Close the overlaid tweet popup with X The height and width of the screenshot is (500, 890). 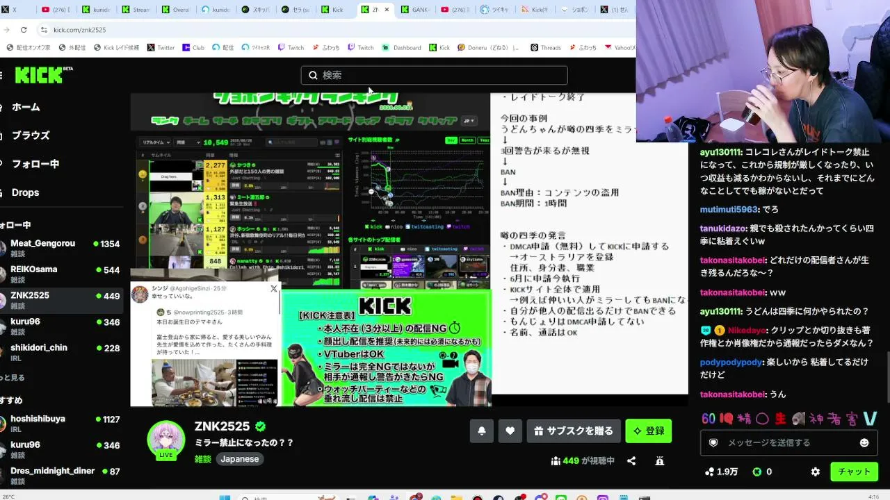[274, 288]
